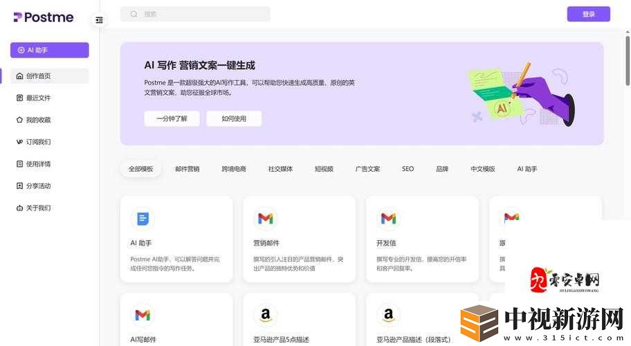Click the home icon next to 创作首页
This screenshot has height=346, width=631.
(19, 76)
